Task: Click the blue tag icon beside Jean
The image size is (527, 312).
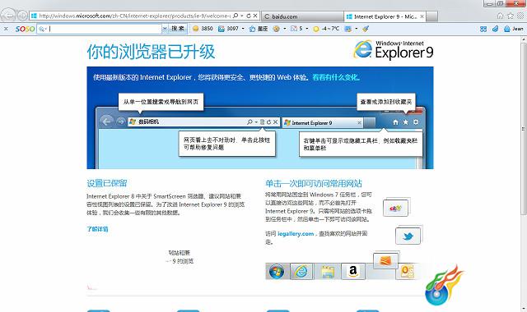Action: click(495, 30)
